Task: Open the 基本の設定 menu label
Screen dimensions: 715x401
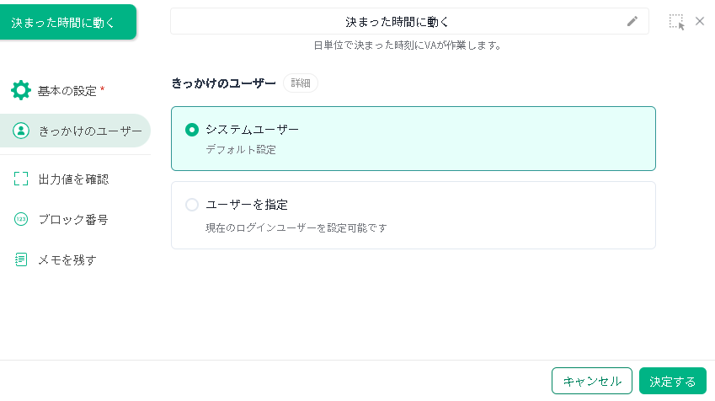Action: [67, 91]
